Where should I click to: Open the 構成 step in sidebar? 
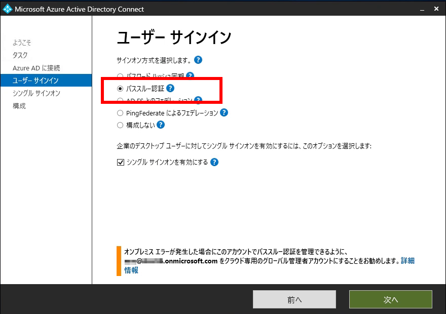[x=19, y=106]
